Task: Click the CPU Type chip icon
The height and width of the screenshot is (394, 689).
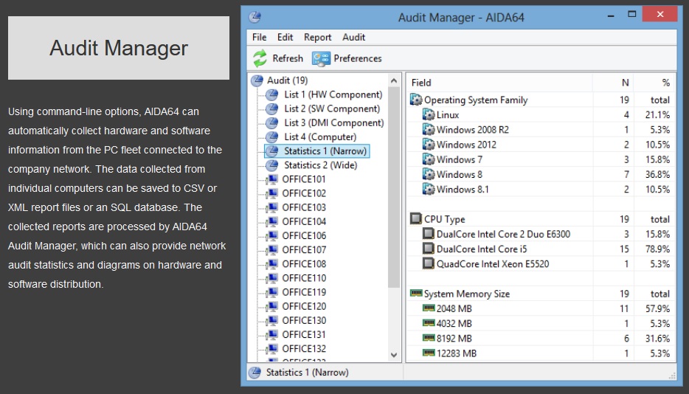Action: coord(415,218)
